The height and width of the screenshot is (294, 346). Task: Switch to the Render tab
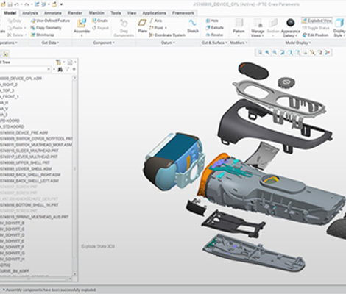[x=75, y=13]
